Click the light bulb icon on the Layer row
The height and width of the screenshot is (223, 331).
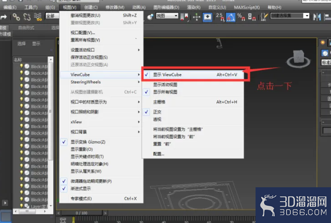click(x=21, y=205)
